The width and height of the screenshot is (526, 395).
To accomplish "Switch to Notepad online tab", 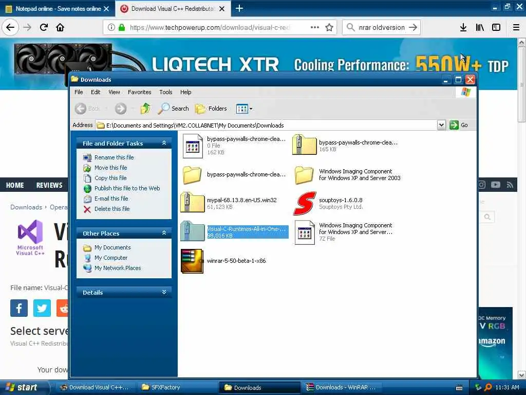I will click(57, 8).
